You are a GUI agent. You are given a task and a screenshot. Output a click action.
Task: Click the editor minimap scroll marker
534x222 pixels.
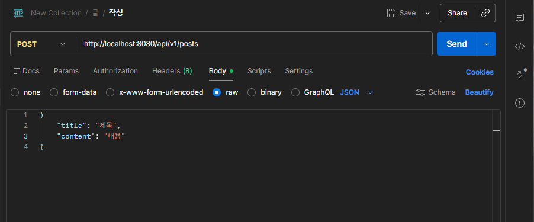(x=496, y=130)
